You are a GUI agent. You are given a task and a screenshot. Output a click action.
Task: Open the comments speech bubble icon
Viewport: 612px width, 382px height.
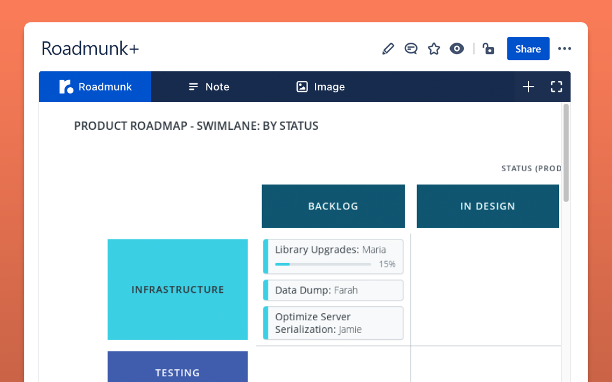[411, 49]
